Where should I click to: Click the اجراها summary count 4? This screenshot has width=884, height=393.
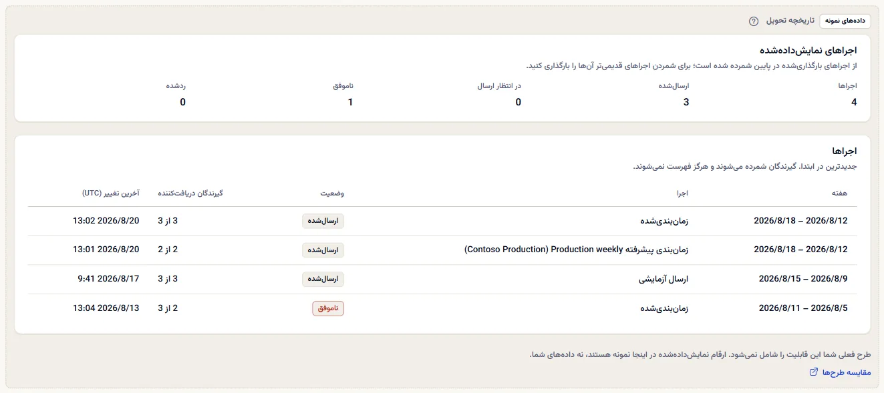pyautogui.click(x=854, y=102)
